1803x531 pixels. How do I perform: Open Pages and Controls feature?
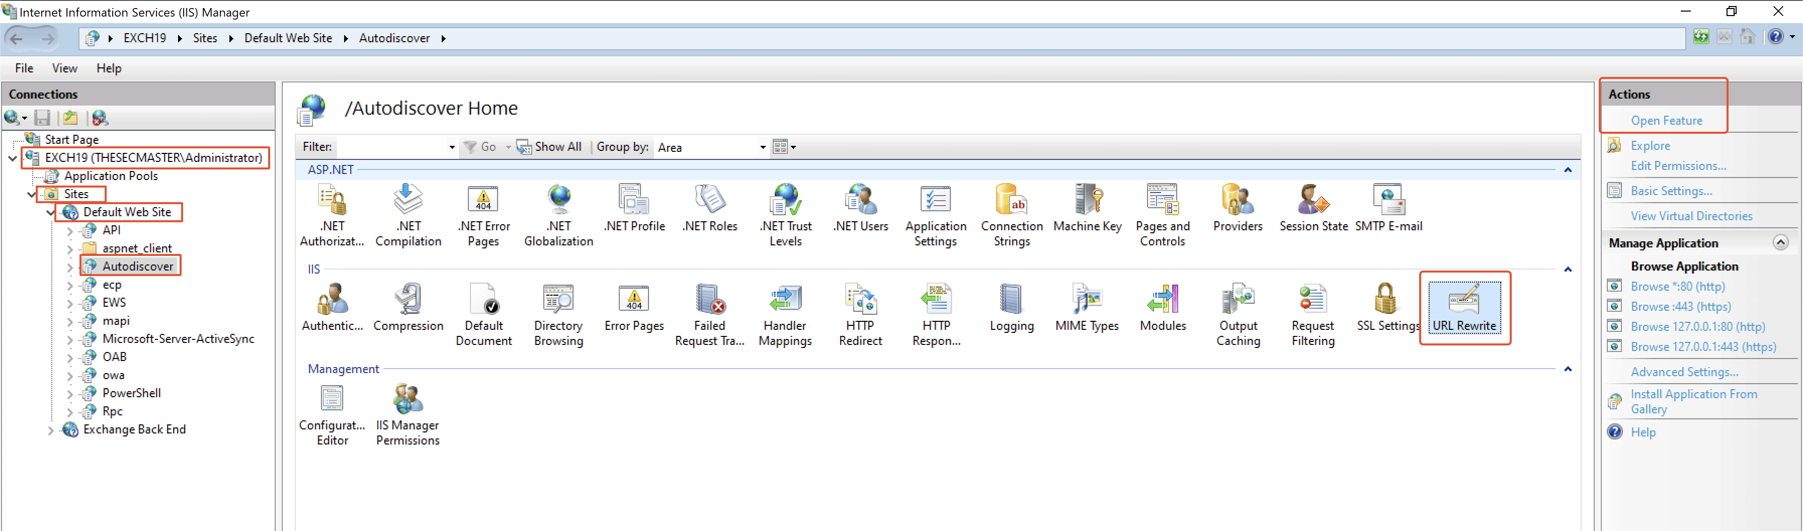(1162, 216)
